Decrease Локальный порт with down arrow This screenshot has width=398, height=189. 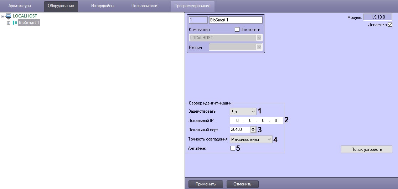(x=253, y=131)
